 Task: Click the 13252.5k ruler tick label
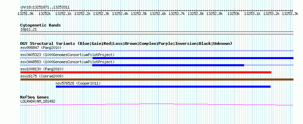(139, 14)
